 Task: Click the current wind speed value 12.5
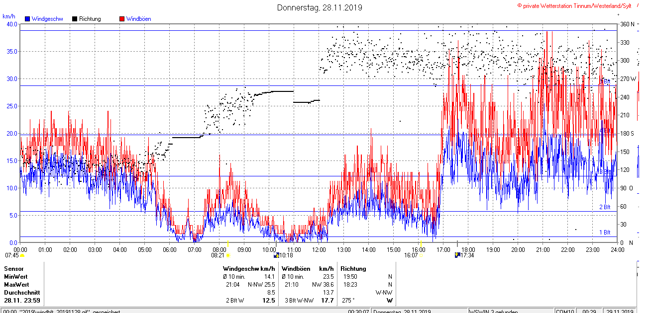tap(269, 301)
